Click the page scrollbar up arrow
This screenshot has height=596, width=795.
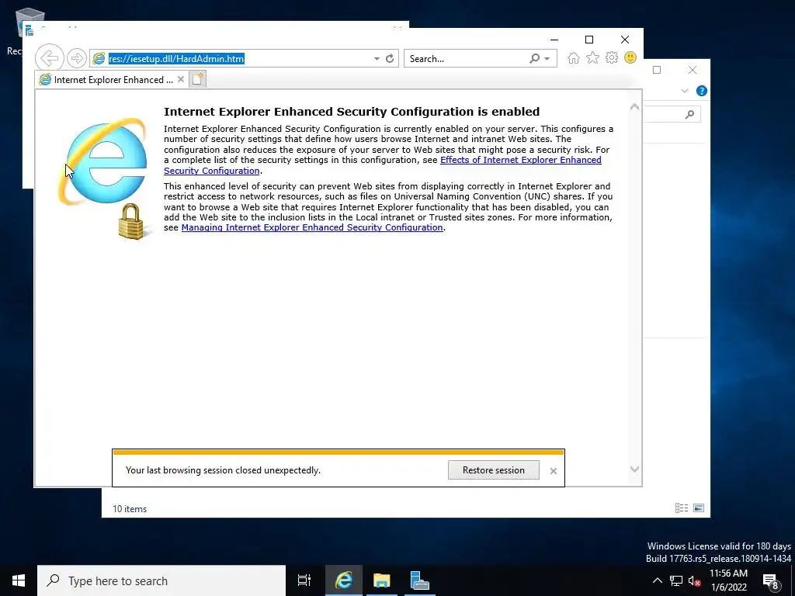[634, 107]
